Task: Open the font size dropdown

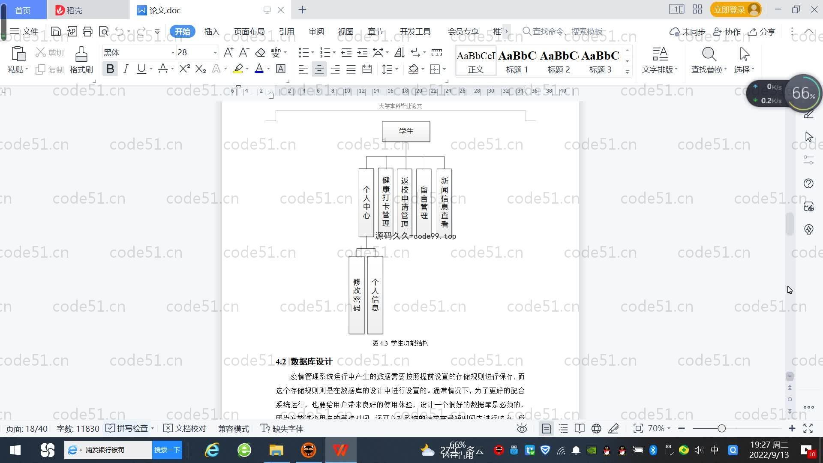Action: pyautogui.click(x=215, y=53)
